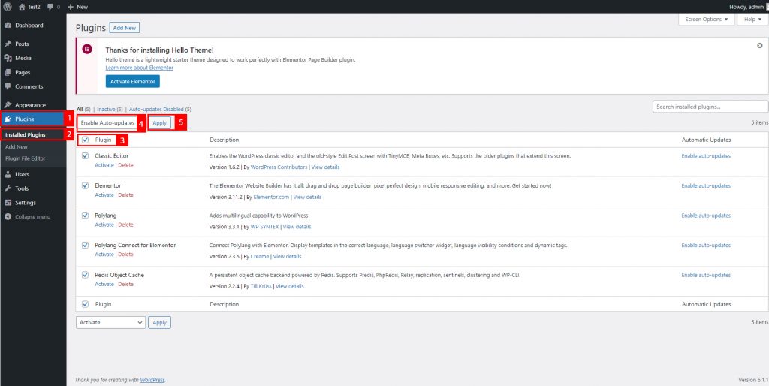Toggle the Polylang plugin checkbox
Image resolution: width=769 pixels, height=386 pixels.
(x=85, y=215)
